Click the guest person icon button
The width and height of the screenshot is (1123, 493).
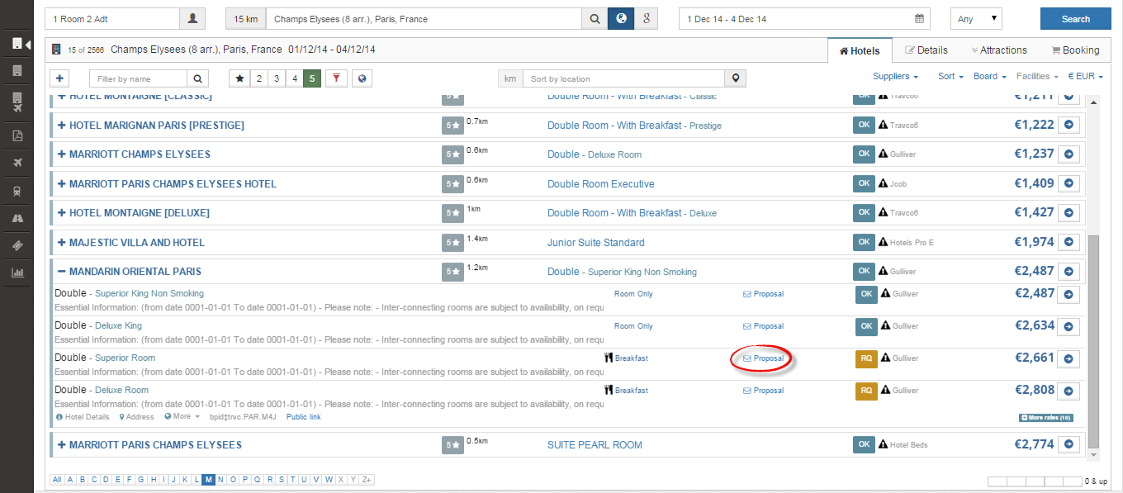tap(192, 18)
